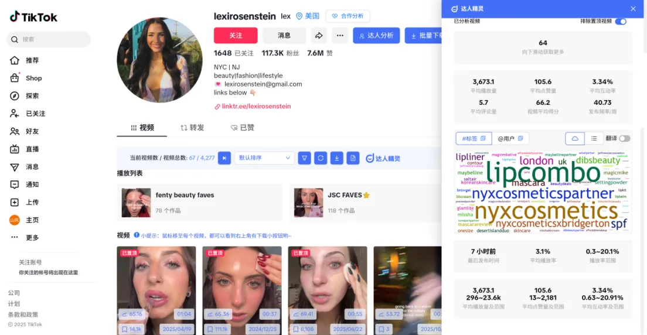Open the fenty beauty faves playlist
The image size is (647, 335).
click(x=200, y=203)
